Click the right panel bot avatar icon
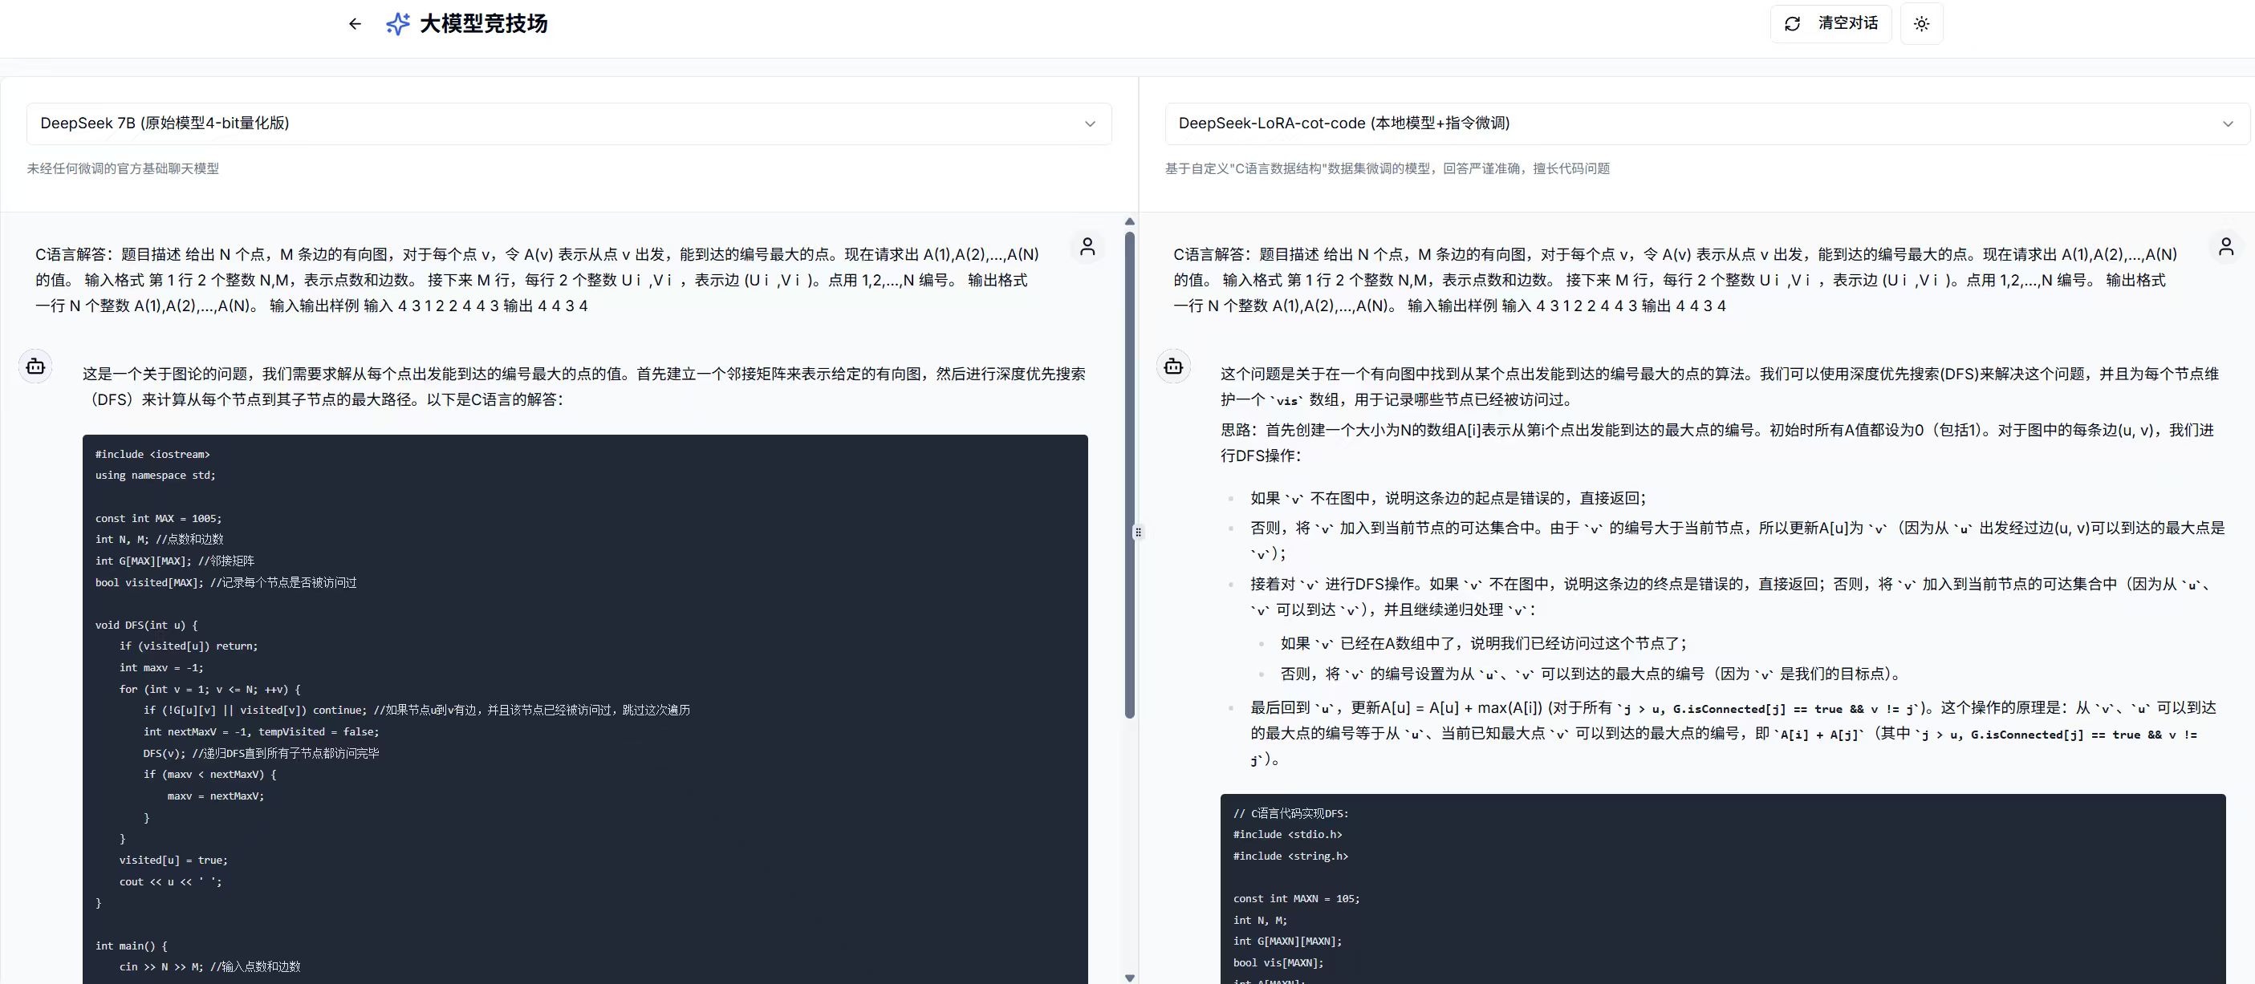The image size is (2255, 984). point(1174,366)
